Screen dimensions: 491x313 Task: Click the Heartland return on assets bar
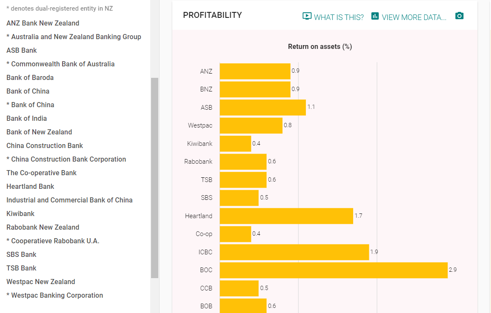[286, 216]
